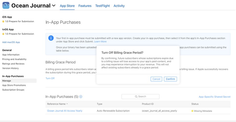Open Version History
The width and height of the screenshot is (236, 122).
[x=10, y=68]
